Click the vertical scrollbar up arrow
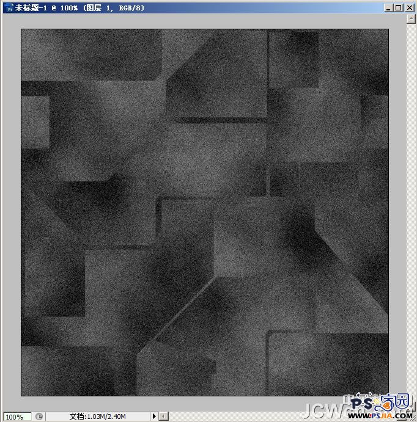Screen dimensions: 417x422 point(411,19)
